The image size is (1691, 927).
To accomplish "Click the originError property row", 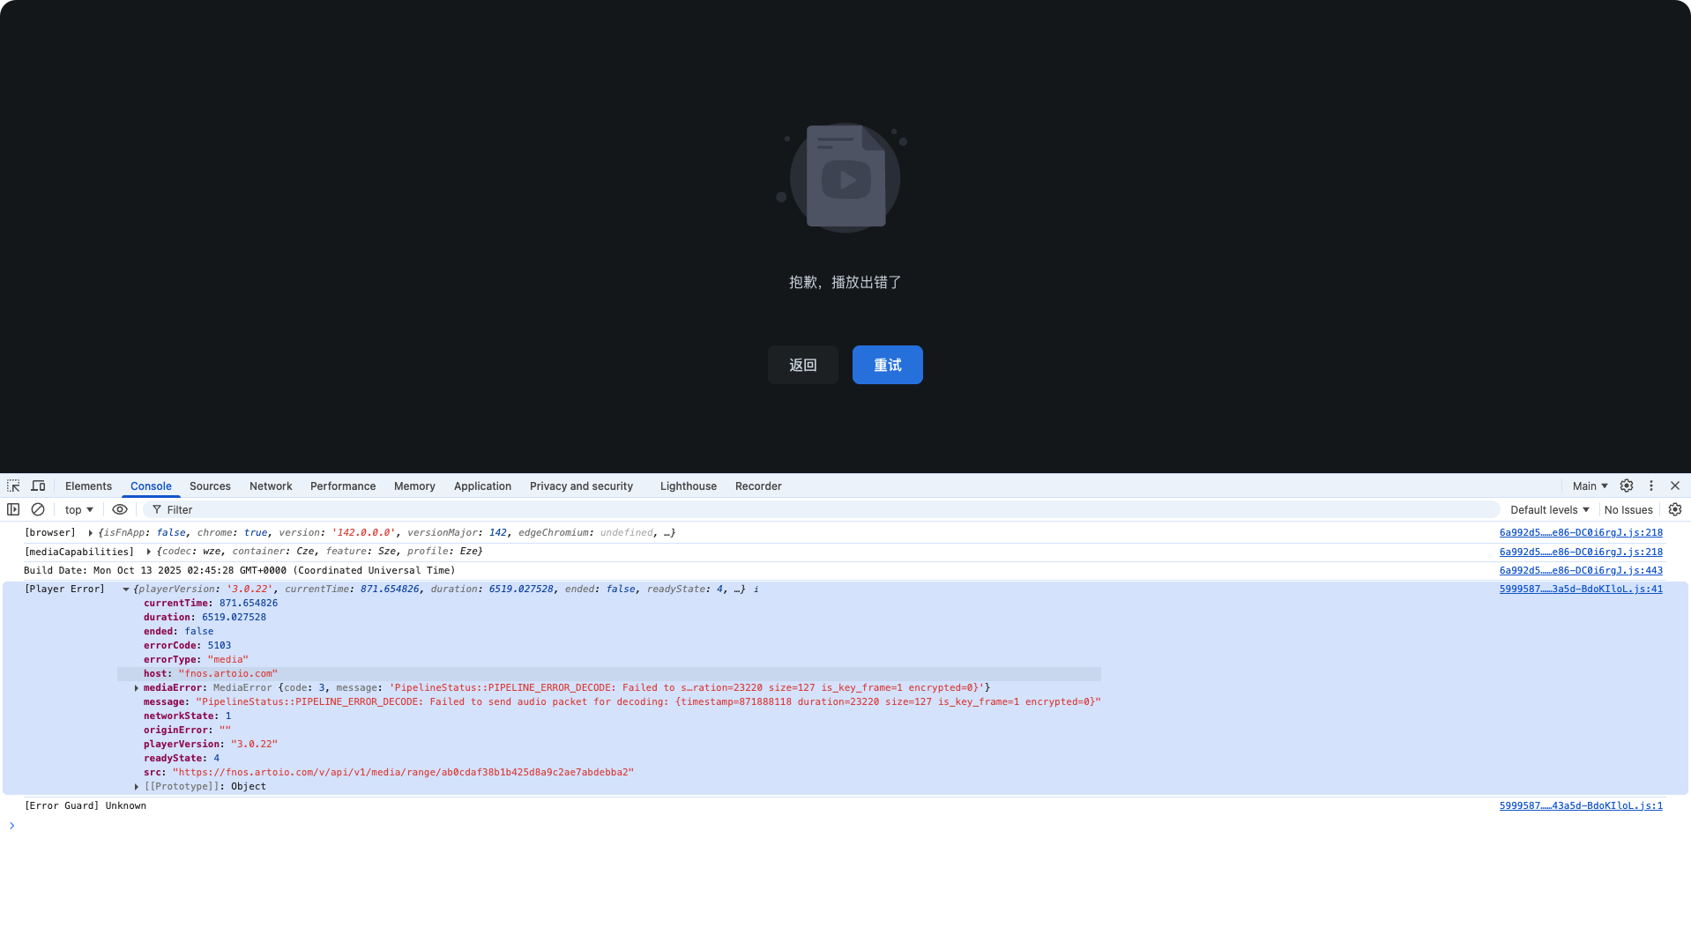I will pyautogui.click(x=187, y=730).
